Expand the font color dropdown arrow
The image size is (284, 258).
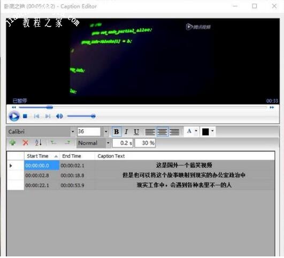pos(196,131)
